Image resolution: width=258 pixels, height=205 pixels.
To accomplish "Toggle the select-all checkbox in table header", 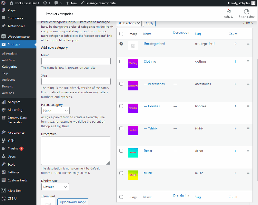I will point(121,33).
